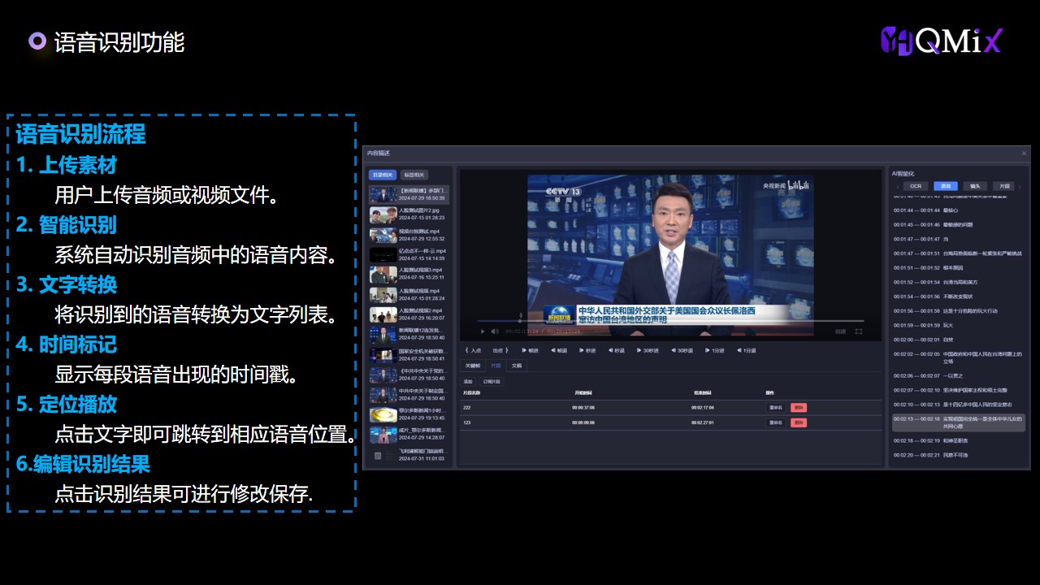The image size is (1040, 585).
Task: Select file dated 2024-07-29 14:28:07
Action: (x=409, y=435)
